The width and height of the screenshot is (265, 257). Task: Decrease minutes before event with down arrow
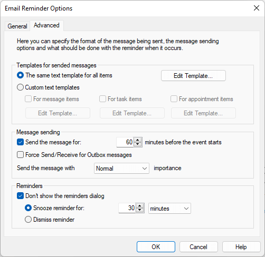138,144
